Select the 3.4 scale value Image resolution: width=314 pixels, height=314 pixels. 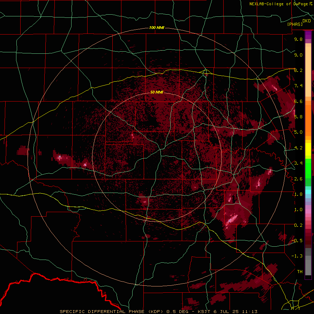[298, 163]
